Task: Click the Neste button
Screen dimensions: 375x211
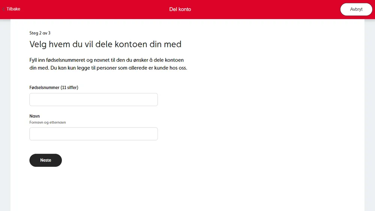Action: 45,160
